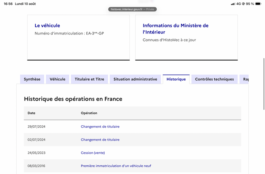
Task: Select the date 29/07/2024 cell
Action: pos(36,127)
